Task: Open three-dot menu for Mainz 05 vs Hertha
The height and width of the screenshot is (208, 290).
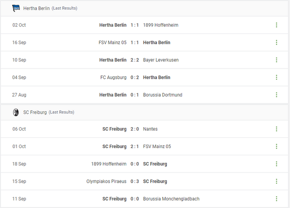Action: [x=276, y=43]
